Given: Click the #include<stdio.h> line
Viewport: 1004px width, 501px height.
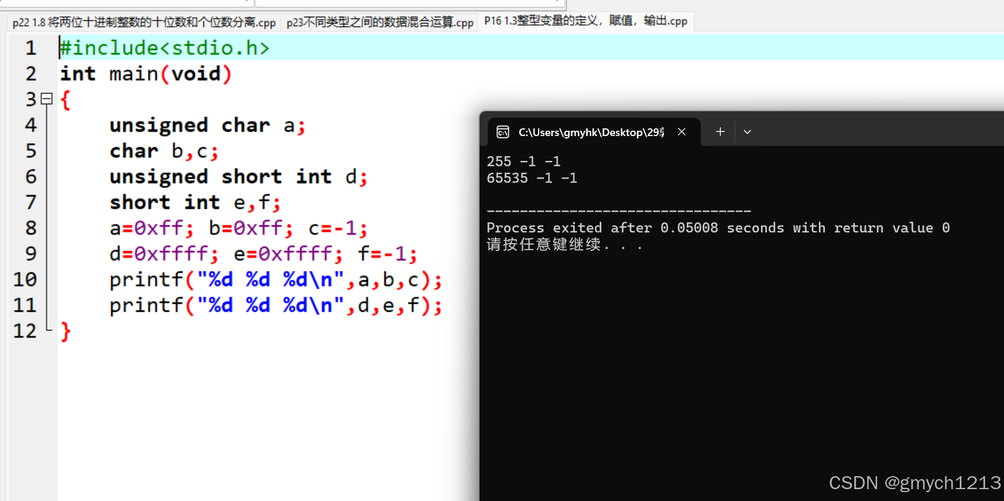Looking at the screenshot, I should tap(165, 48).
